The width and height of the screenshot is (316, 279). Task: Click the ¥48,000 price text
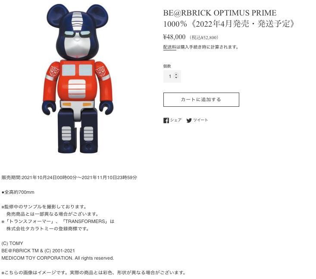click(174, 37)
